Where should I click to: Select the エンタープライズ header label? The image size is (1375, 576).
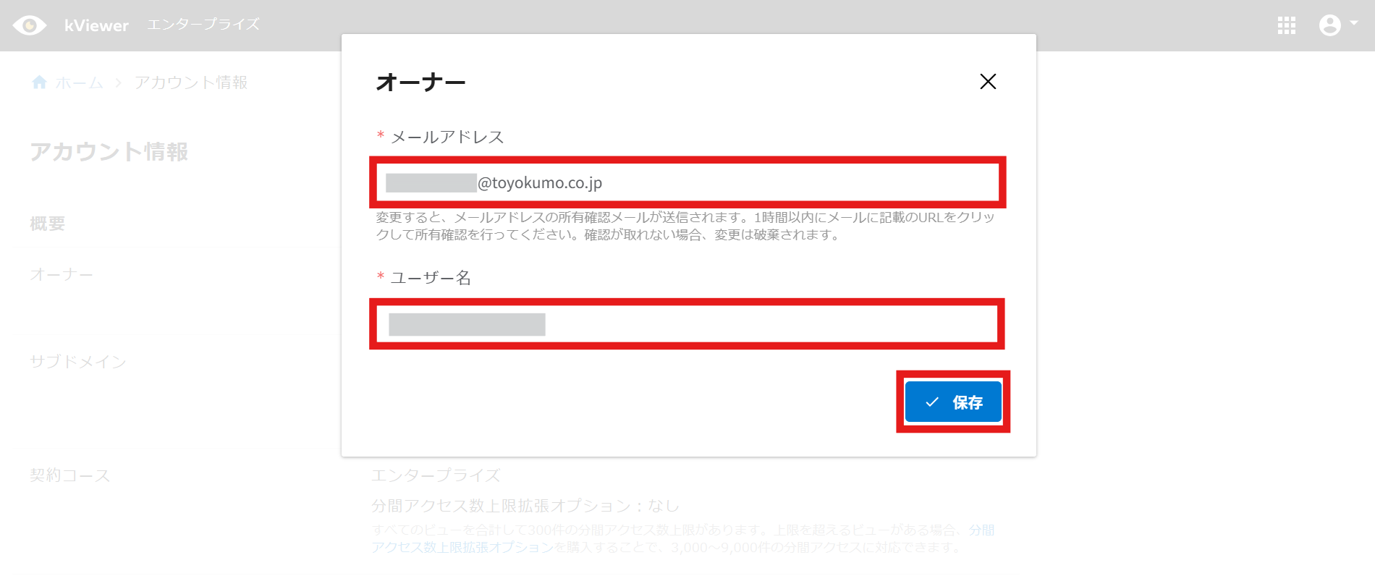pyautogui.click(x=203, y=25)
